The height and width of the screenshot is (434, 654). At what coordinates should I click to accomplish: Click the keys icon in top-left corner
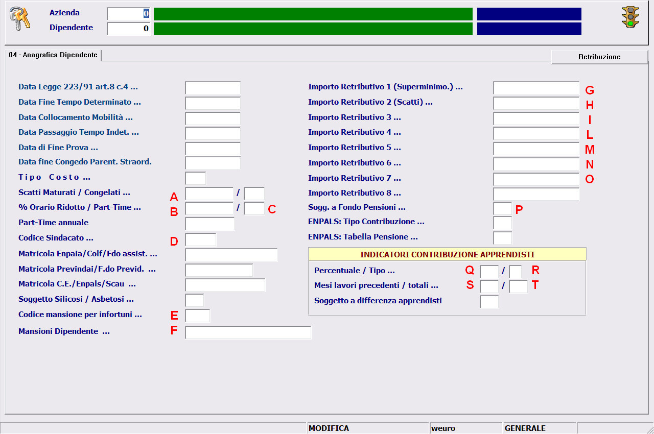pyautogui.click(x=20, y=19)
